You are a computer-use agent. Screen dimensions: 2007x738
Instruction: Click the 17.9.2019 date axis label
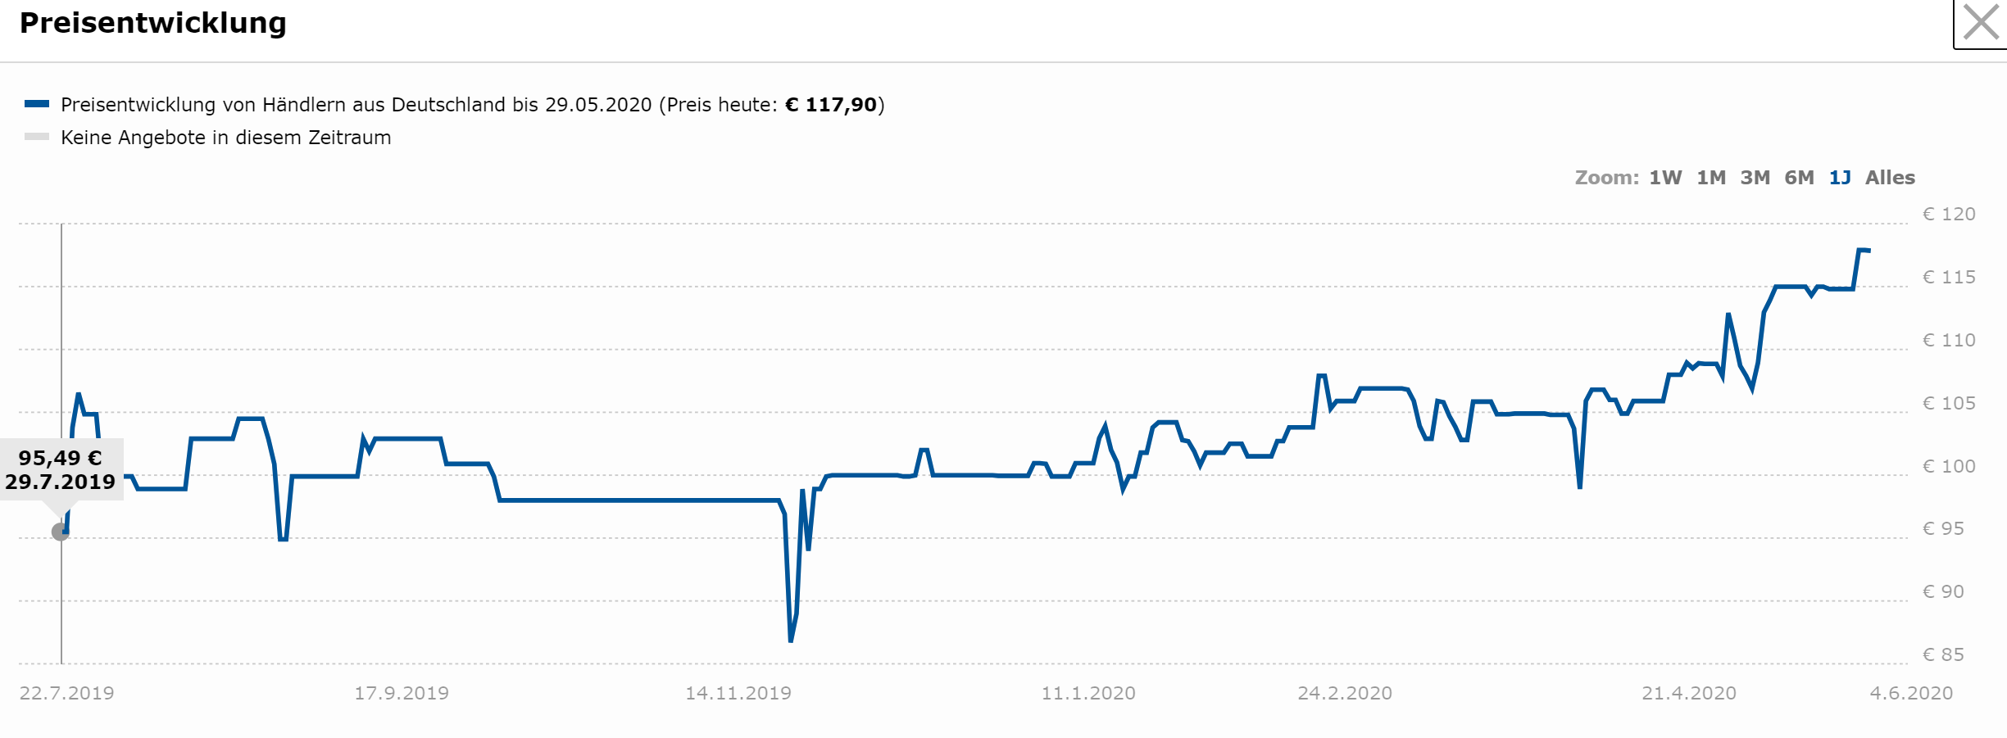(x=402, y=694)
